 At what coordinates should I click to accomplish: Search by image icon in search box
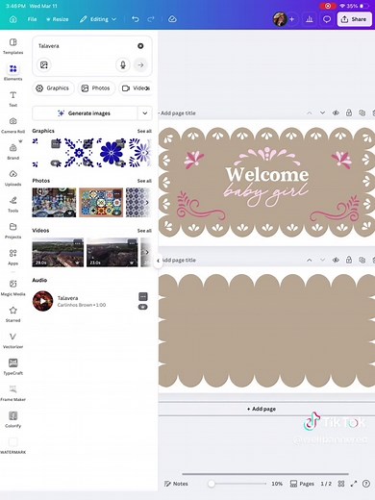tap(44, 65)
